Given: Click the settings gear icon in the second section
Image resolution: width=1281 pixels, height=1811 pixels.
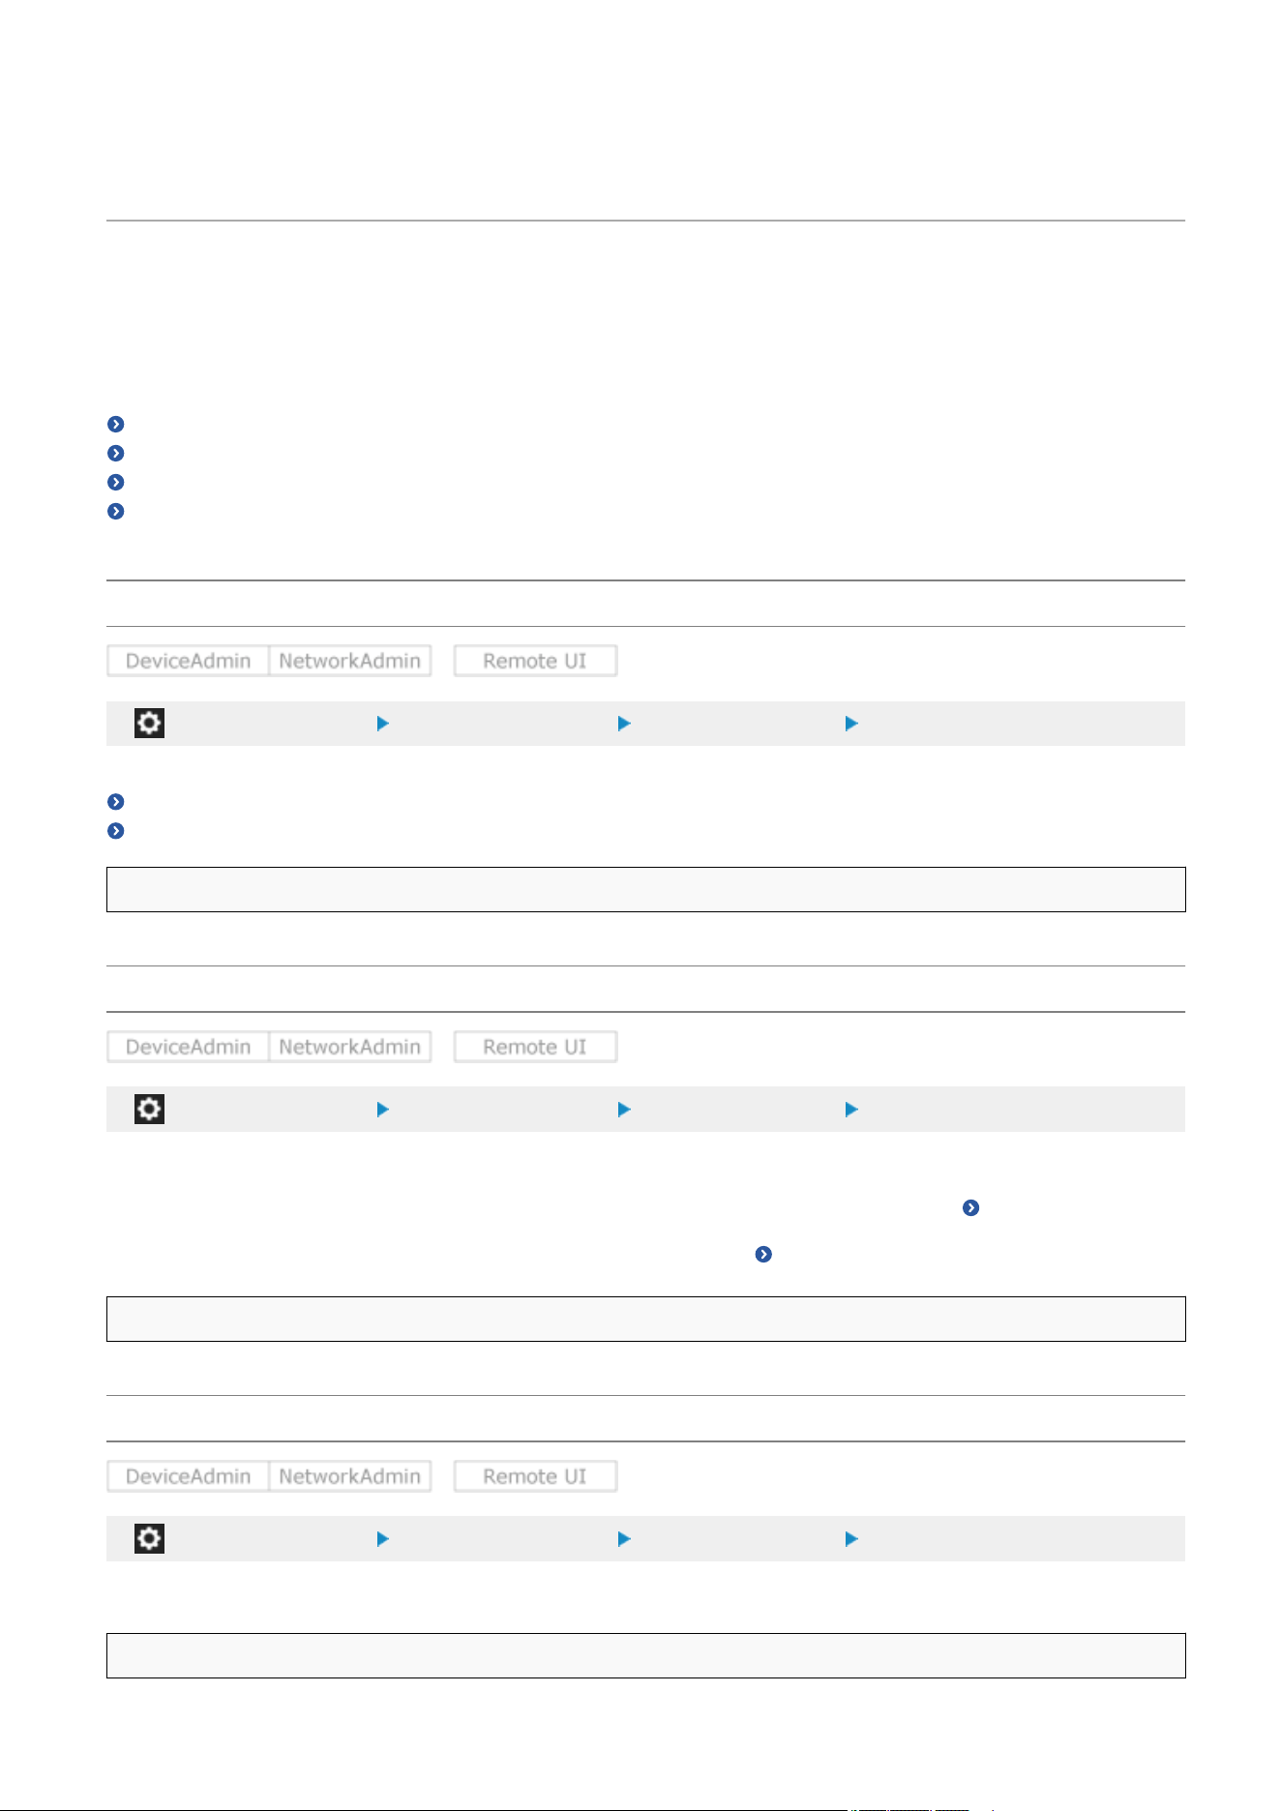Looking at the screenshot, I should pyautogui.click(x=149, y=1109).
